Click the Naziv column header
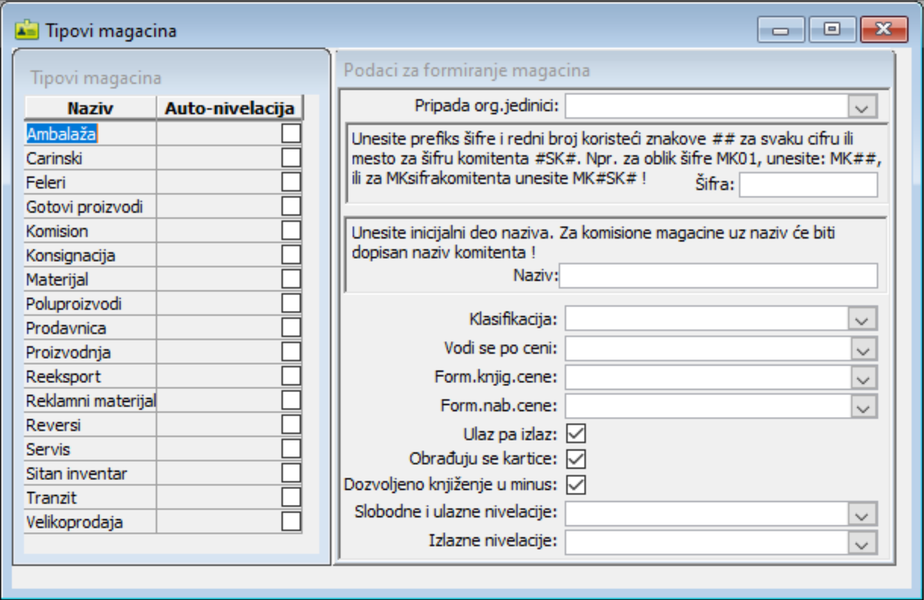924x600 pixels. (90, 108)
